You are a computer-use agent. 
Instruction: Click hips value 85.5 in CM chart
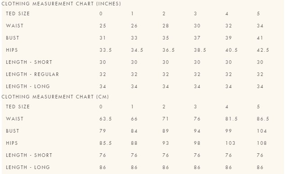(106, 143)
